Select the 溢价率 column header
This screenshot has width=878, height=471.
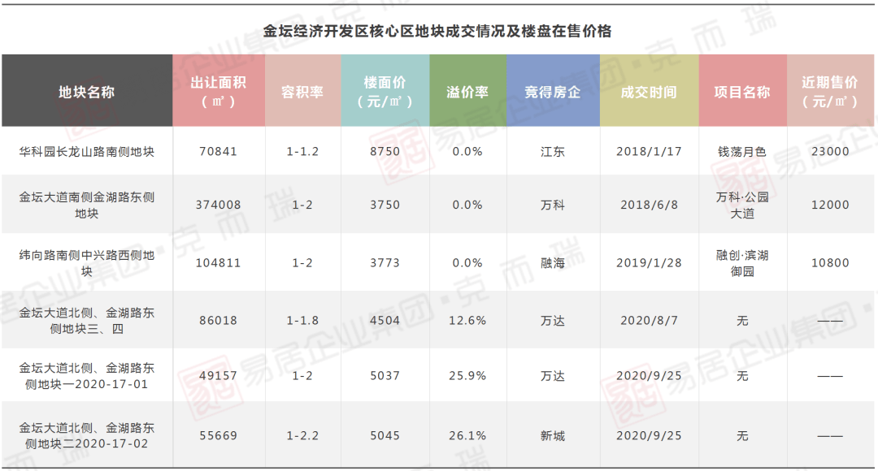467,91
